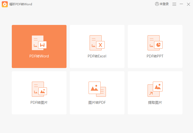Click the 提取图片 extract icon
193x133 pixels.
click(155, 89)
